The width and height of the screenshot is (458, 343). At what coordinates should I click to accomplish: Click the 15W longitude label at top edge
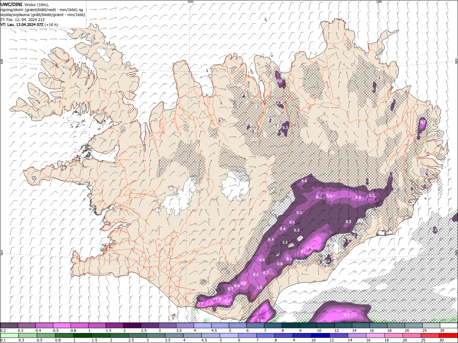click(x=379, y=2)
